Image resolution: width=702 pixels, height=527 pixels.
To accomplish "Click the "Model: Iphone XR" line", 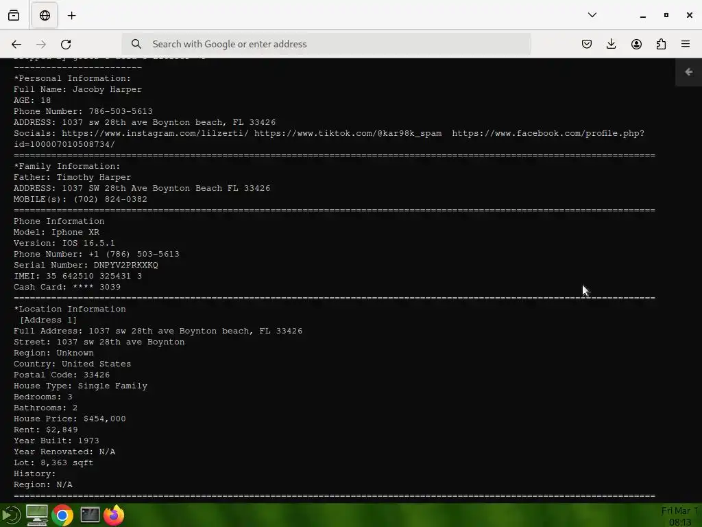I will [x=56, y=232].
